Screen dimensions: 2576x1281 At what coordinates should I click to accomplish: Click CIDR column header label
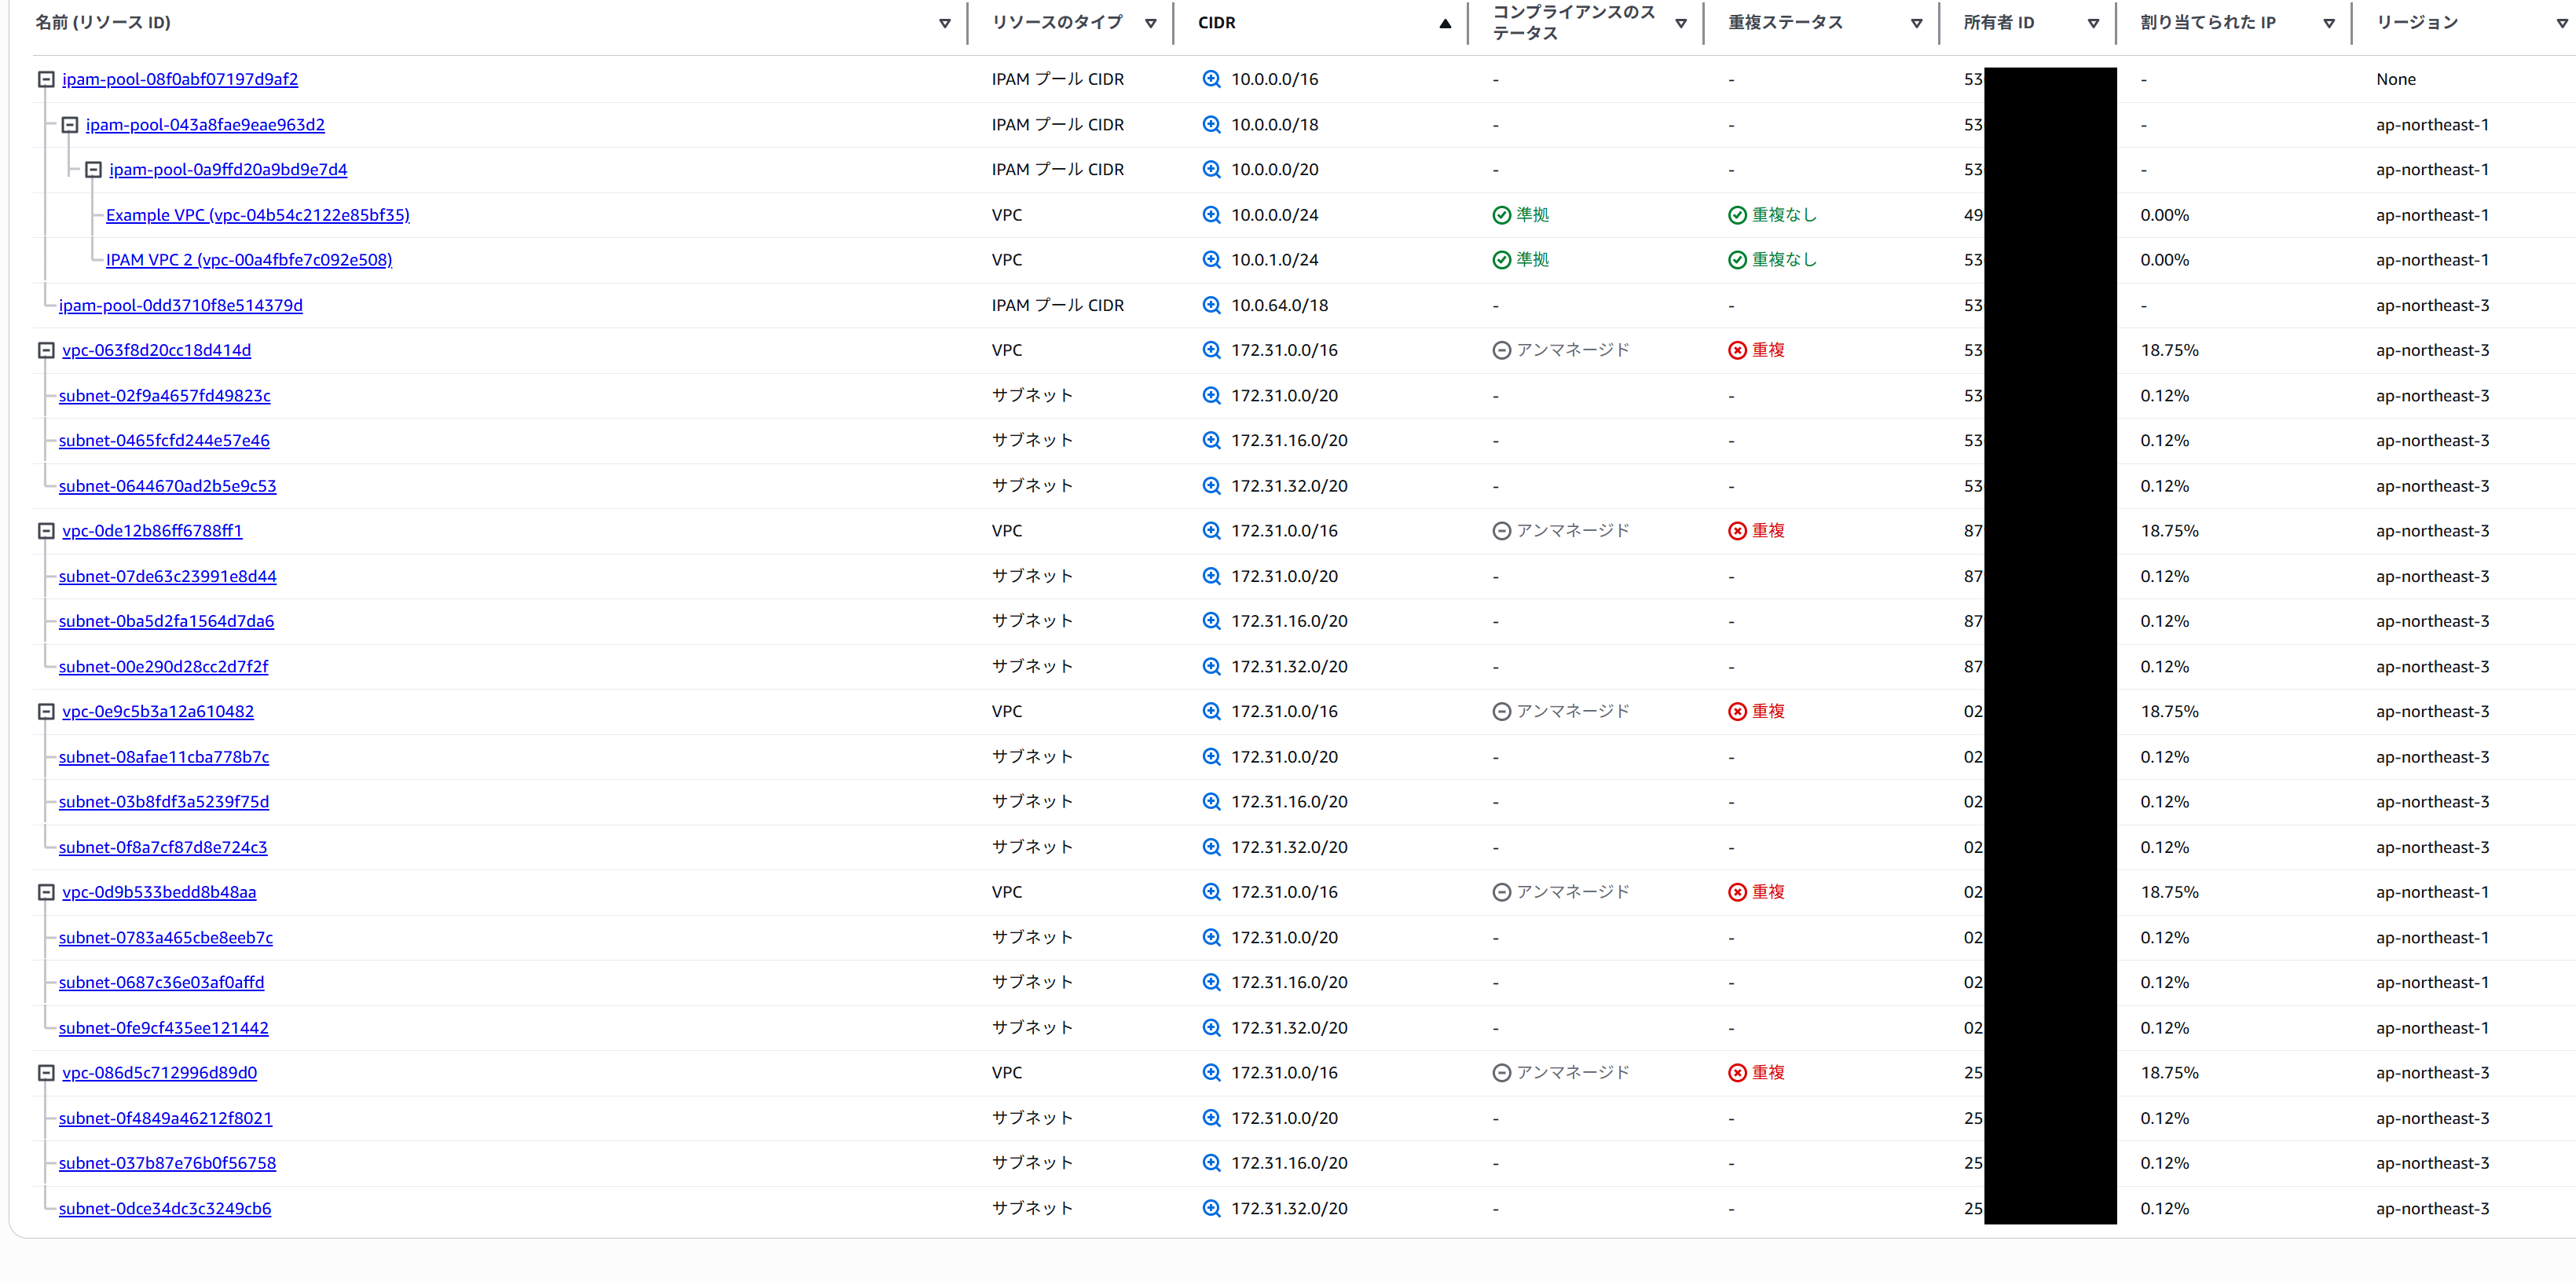click(x=1216, y=22)
